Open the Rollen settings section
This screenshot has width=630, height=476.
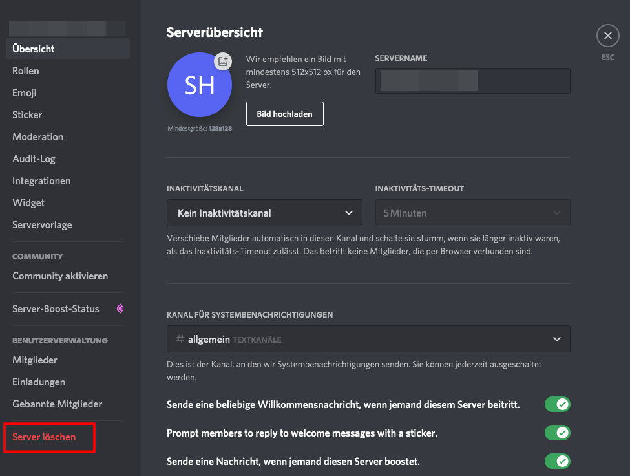coord(26,71)
